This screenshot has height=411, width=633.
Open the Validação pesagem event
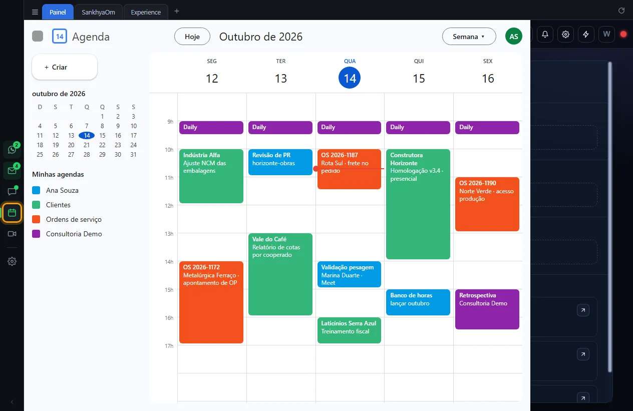point(349,274)
